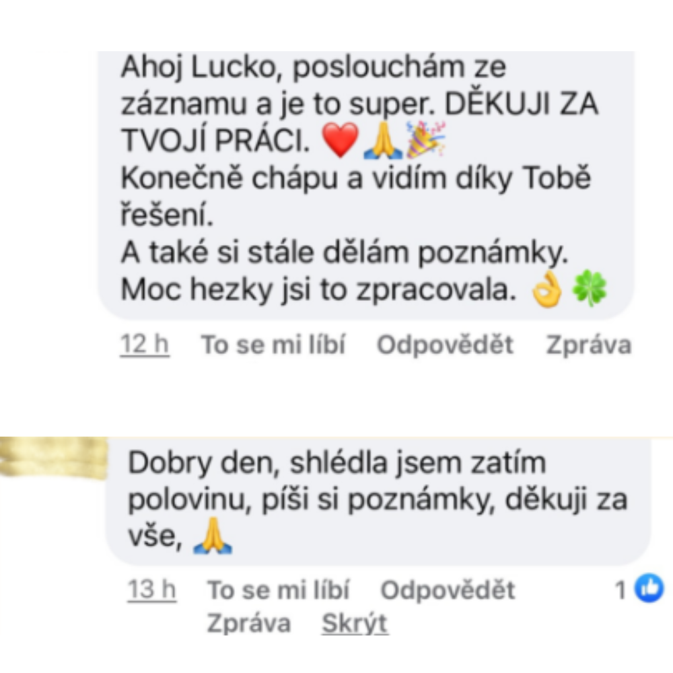Screen dimensions: 673x673
Task: Click the OK hand emoji
Action: (x=546, y=289)
